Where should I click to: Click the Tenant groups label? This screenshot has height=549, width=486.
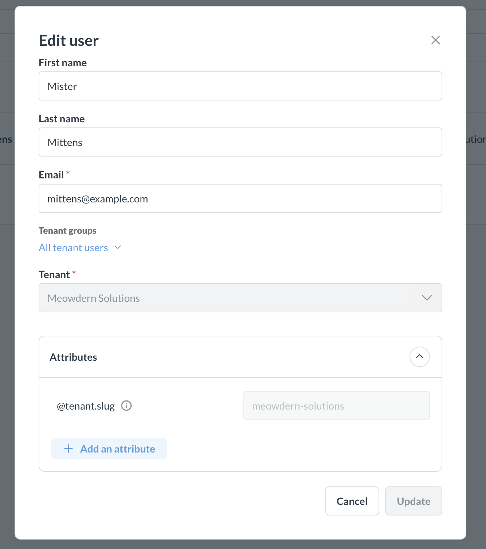[67, 231]
